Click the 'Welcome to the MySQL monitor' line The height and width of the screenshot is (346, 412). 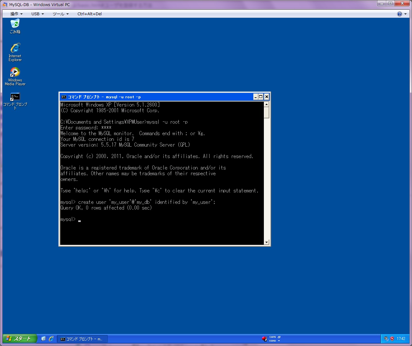[133, 134]
